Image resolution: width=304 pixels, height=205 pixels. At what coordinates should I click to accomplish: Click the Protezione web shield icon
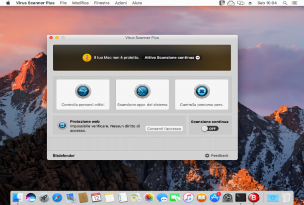pyautogui.click(x=62, y=125)
